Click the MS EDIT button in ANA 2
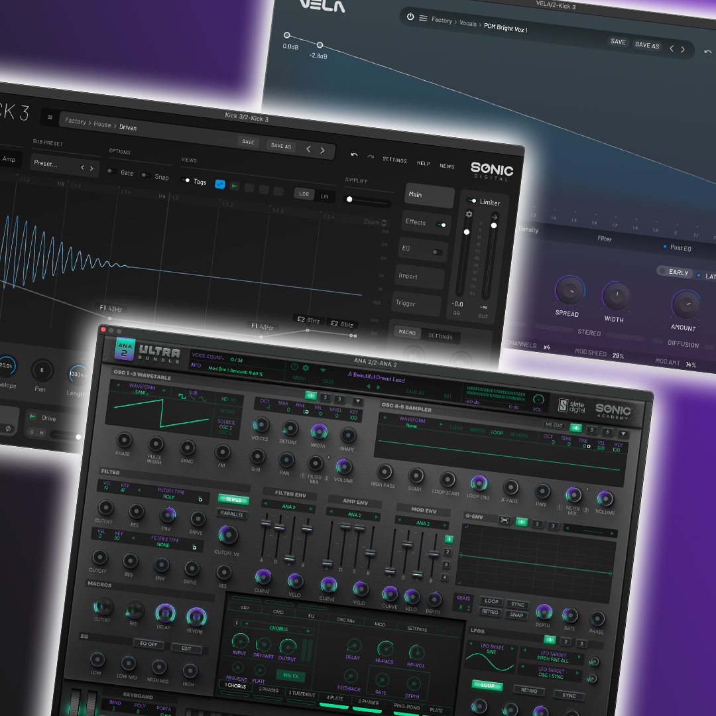 point(554,425)
